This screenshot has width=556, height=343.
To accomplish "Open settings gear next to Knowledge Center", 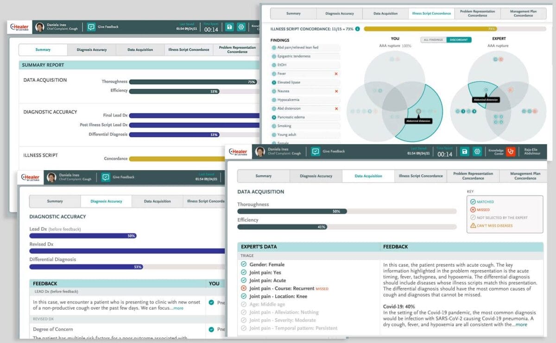I will 477,152.
